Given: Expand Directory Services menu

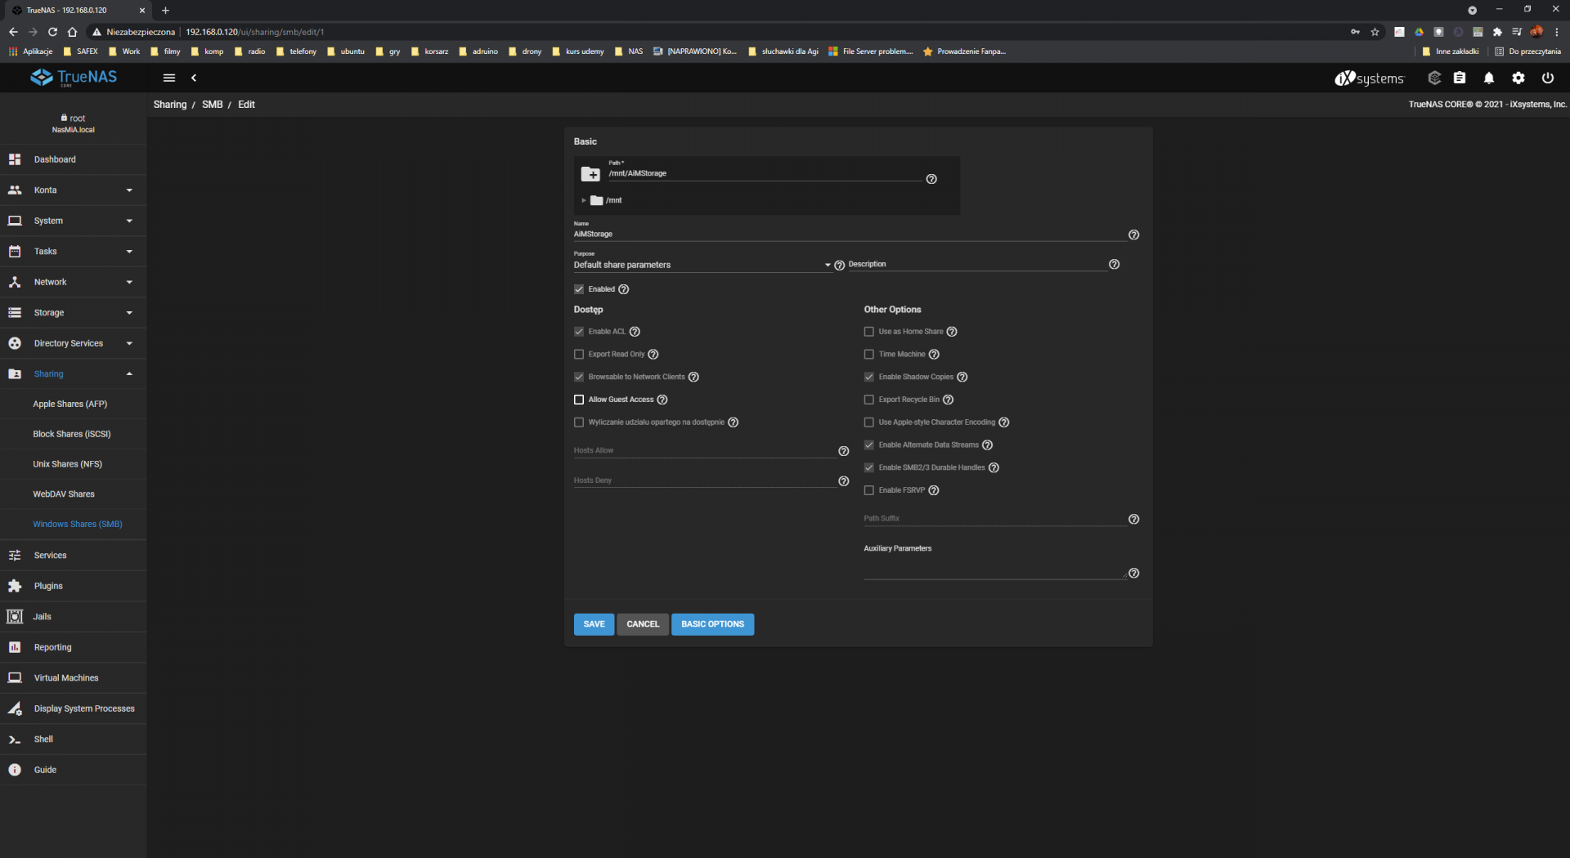Looking at the screenshot, I should 74,343.
